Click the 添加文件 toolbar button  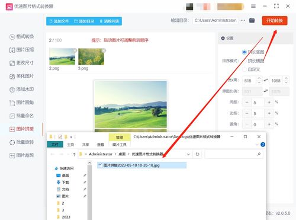[59, 21]
